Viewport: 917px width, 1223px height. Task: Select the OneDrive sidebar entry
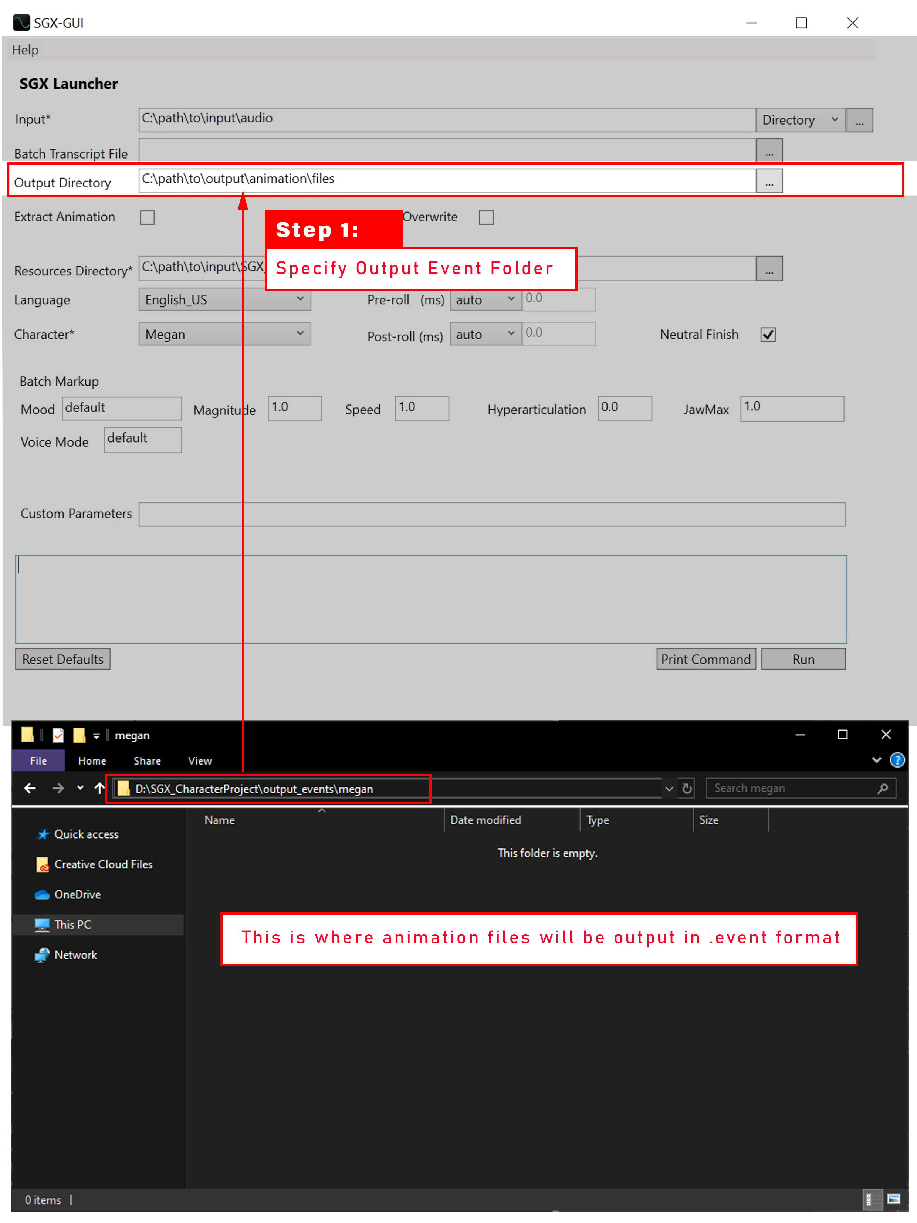point(77,894)
